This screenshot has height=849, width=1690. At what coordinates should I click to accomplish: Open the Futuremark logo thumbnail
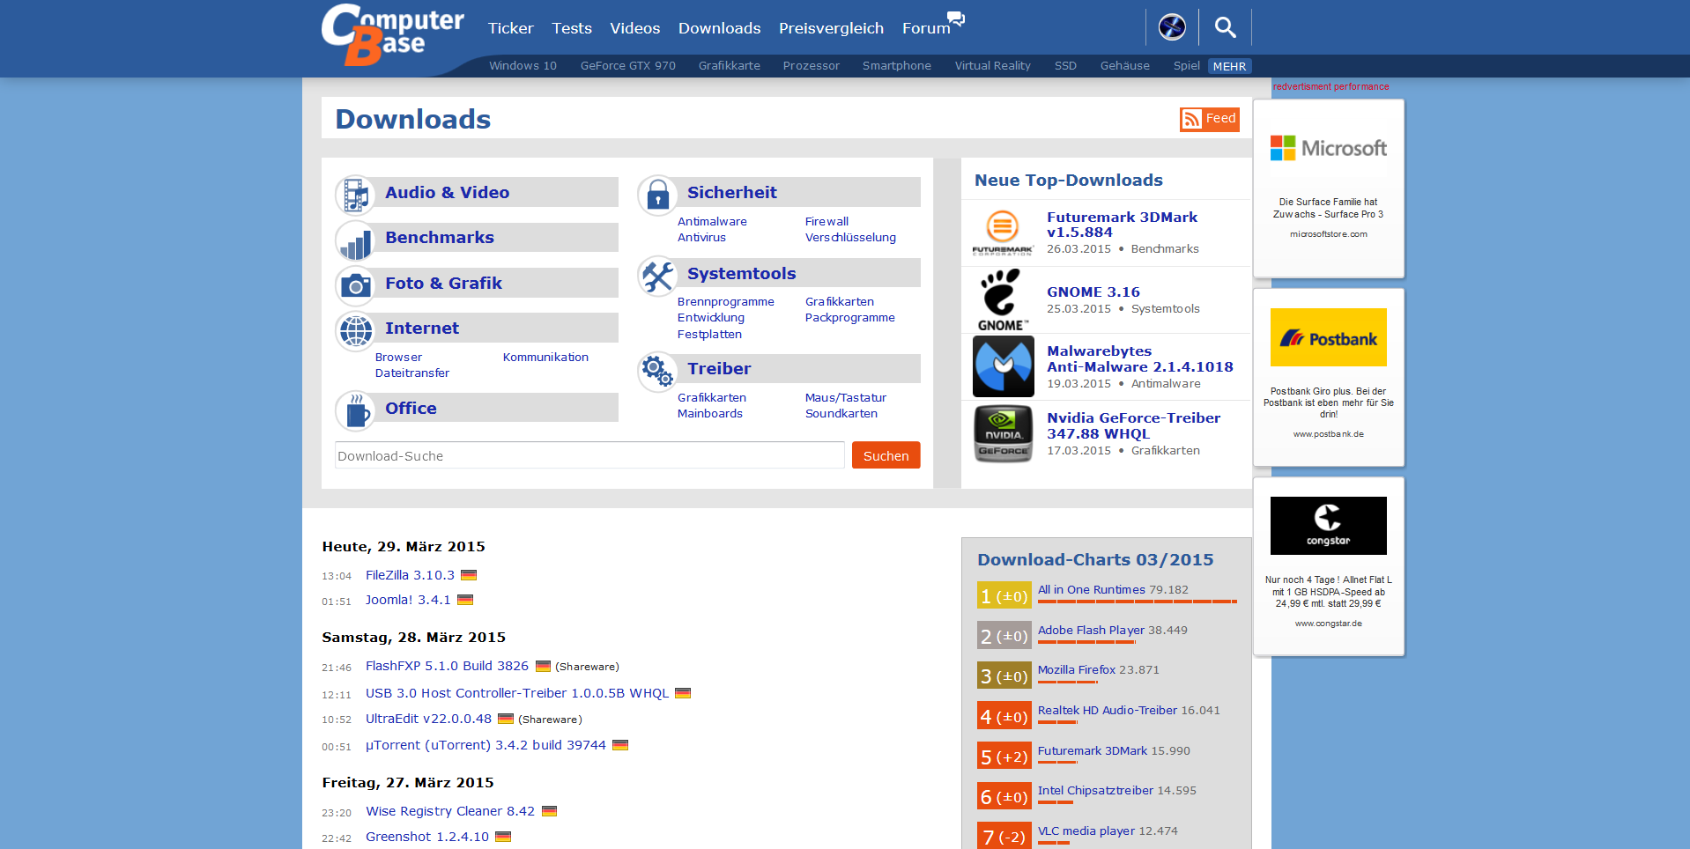pos(1003,233)
